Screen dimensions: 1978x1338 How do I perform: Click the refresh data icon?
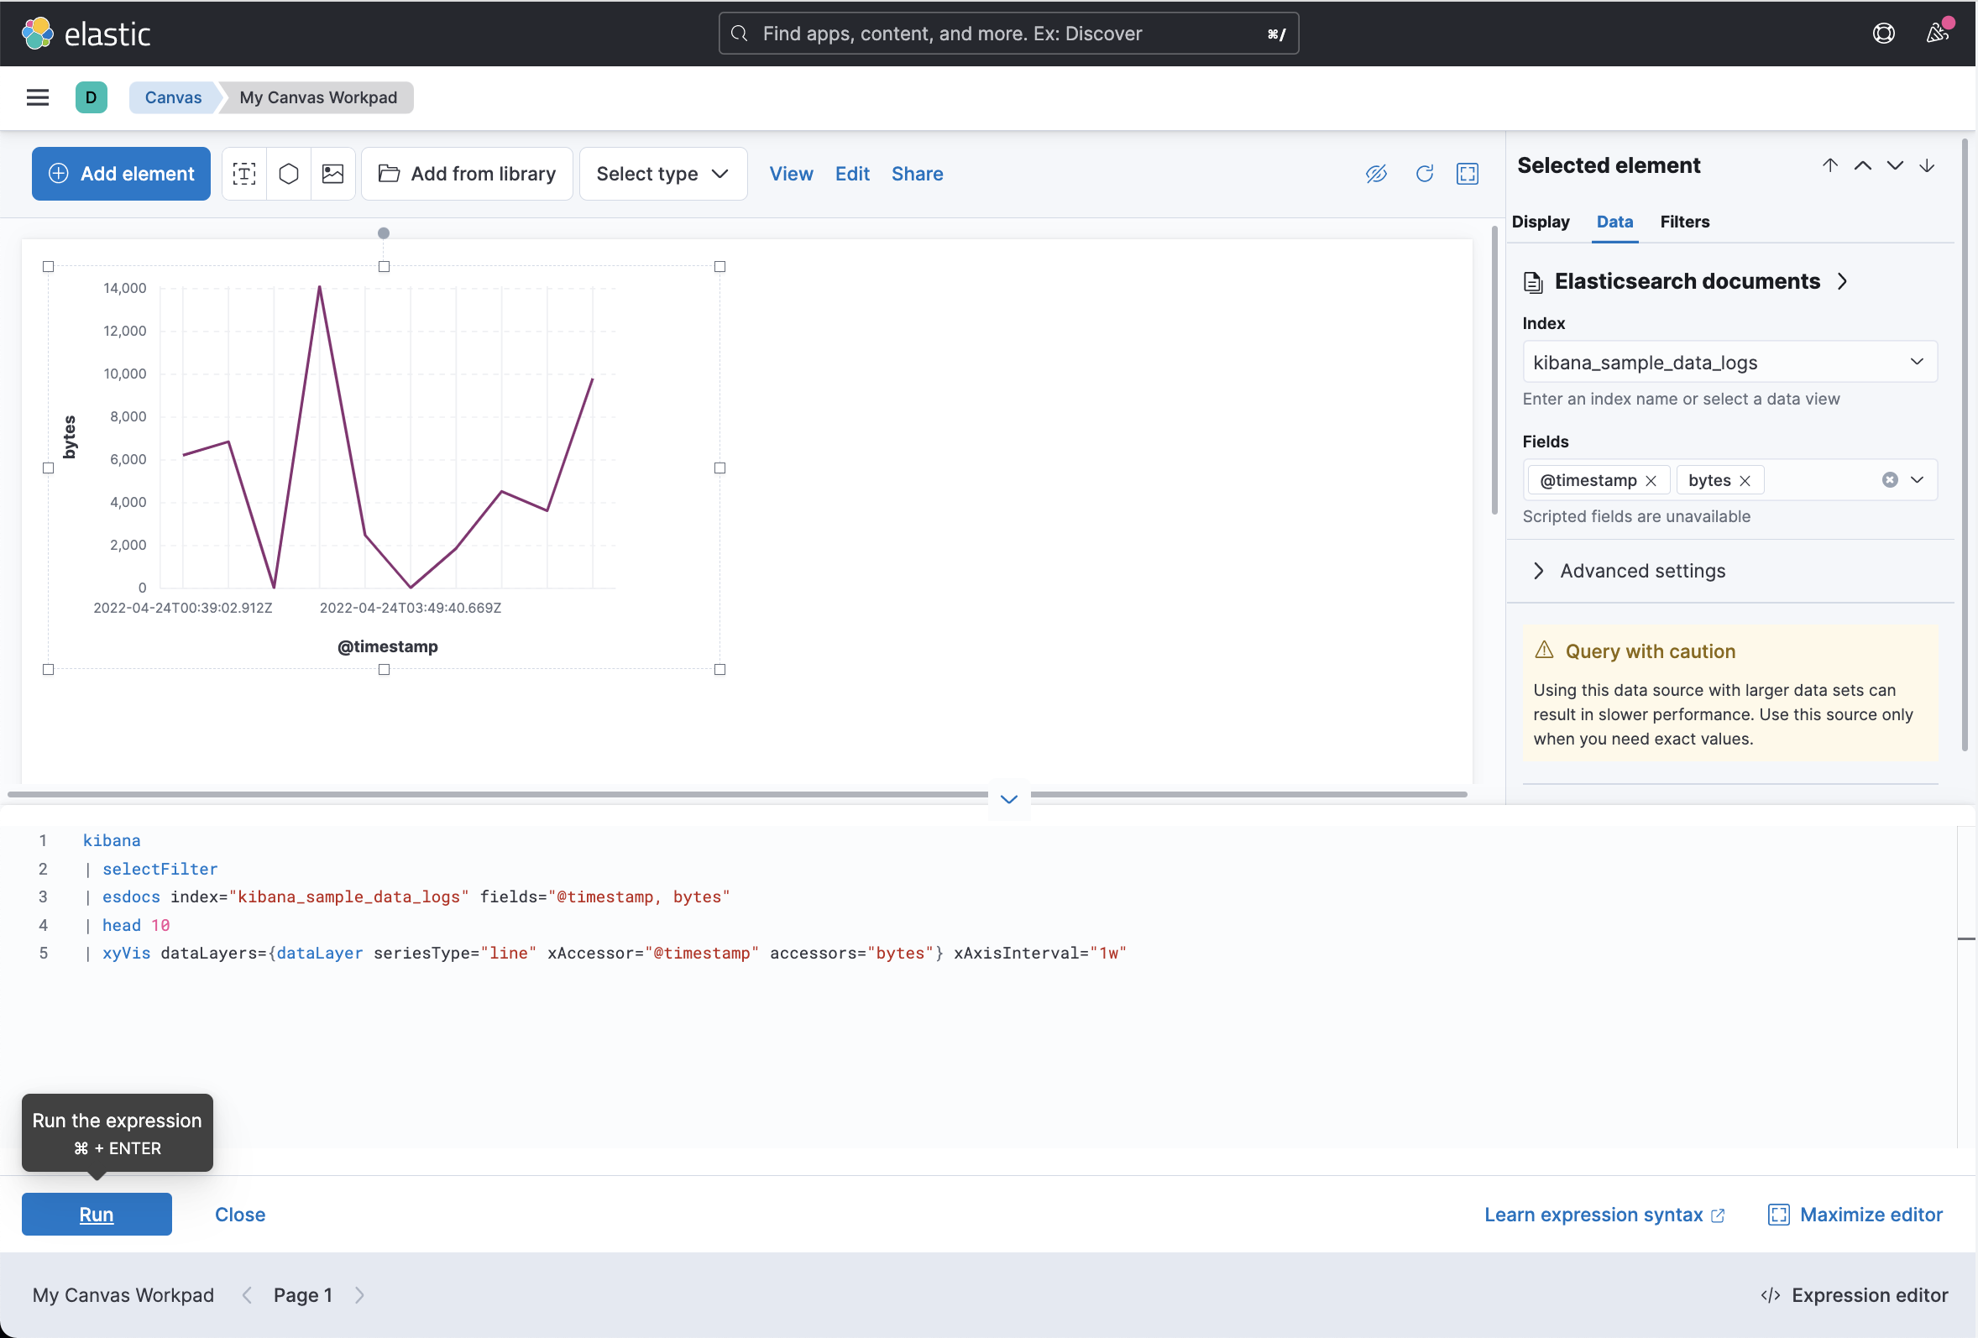coord(1424,174)
